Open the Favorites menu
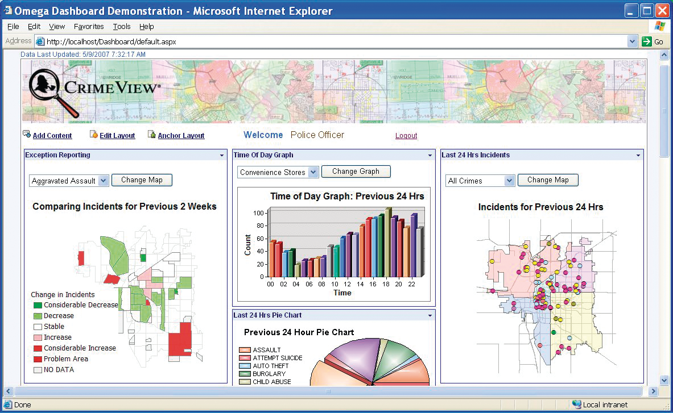The width and height of the screenshot is (673, 413). (x=89, y=27)
